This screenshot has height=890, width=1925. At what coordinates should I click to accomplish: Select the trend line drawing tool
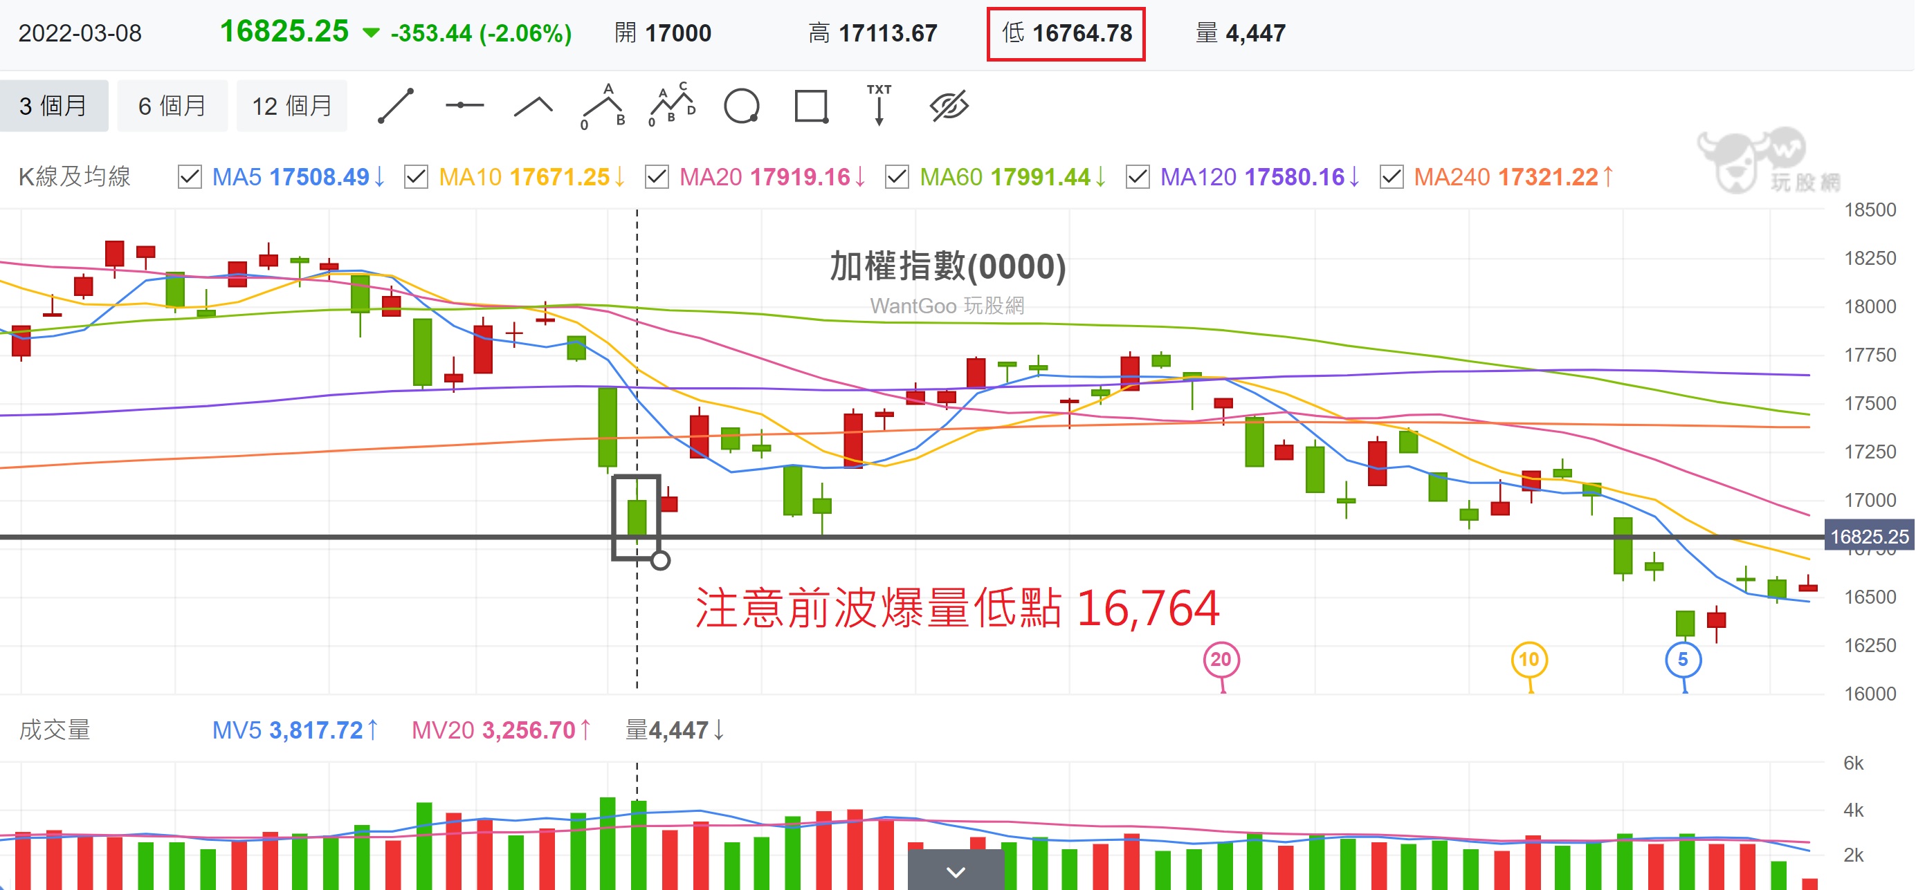395,106
